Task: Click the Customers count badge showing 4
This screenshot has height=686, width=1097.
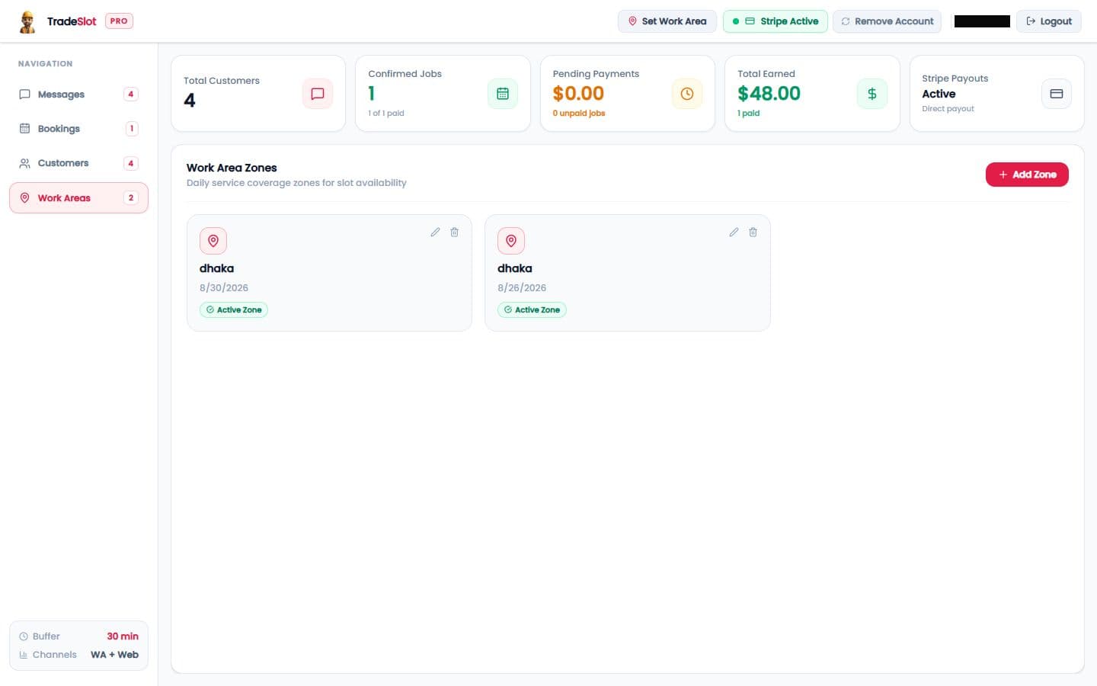Action: (x=131, y=163)
